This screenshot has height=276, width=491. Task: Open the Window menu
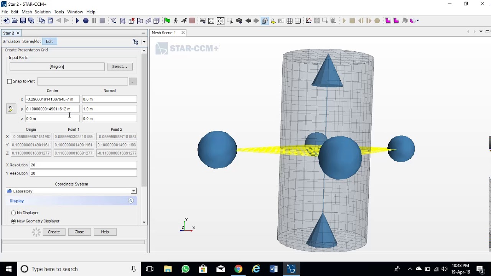tap(75, 12)
